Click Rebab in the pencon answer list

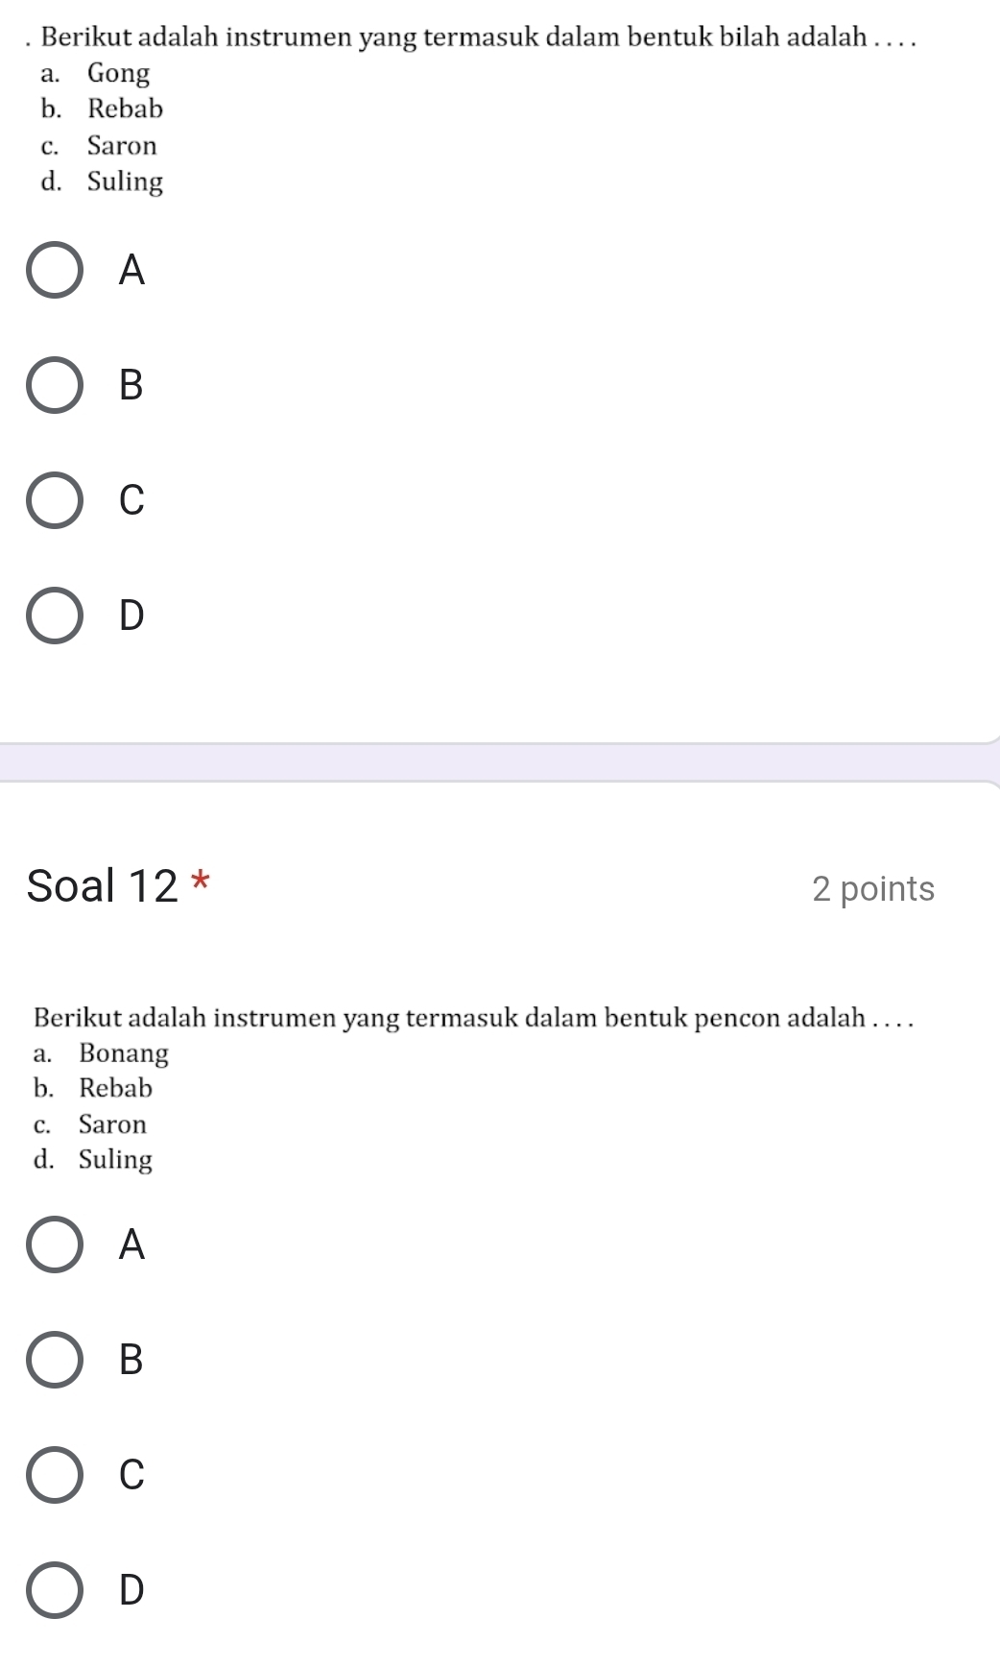tap(116, 1089)
